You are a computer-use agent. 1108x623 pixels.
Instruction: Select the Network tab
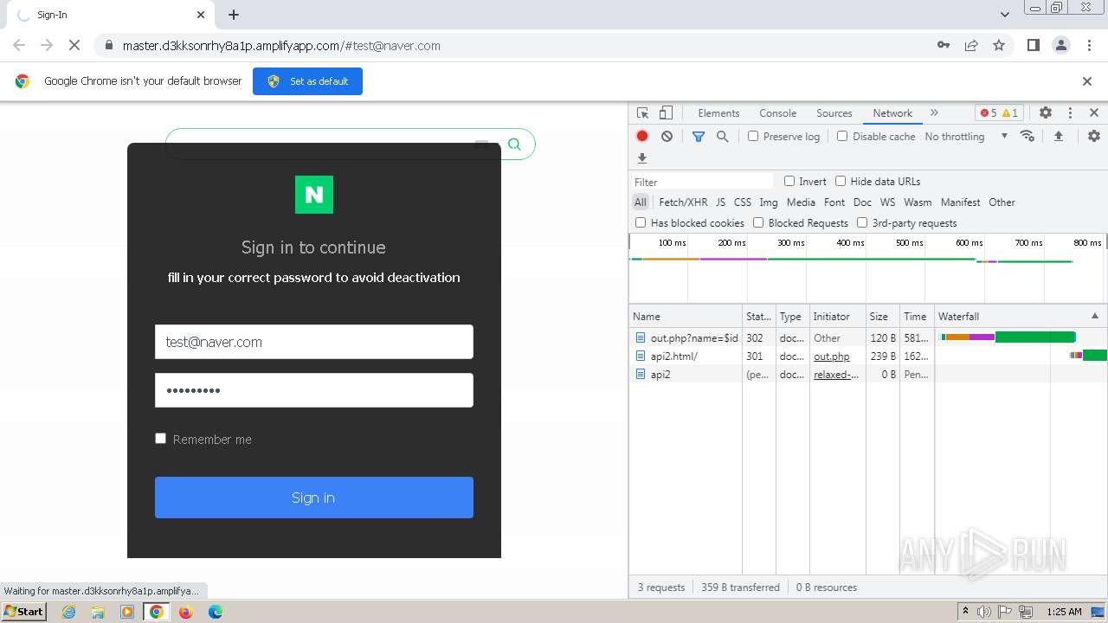tap(892, 113)
